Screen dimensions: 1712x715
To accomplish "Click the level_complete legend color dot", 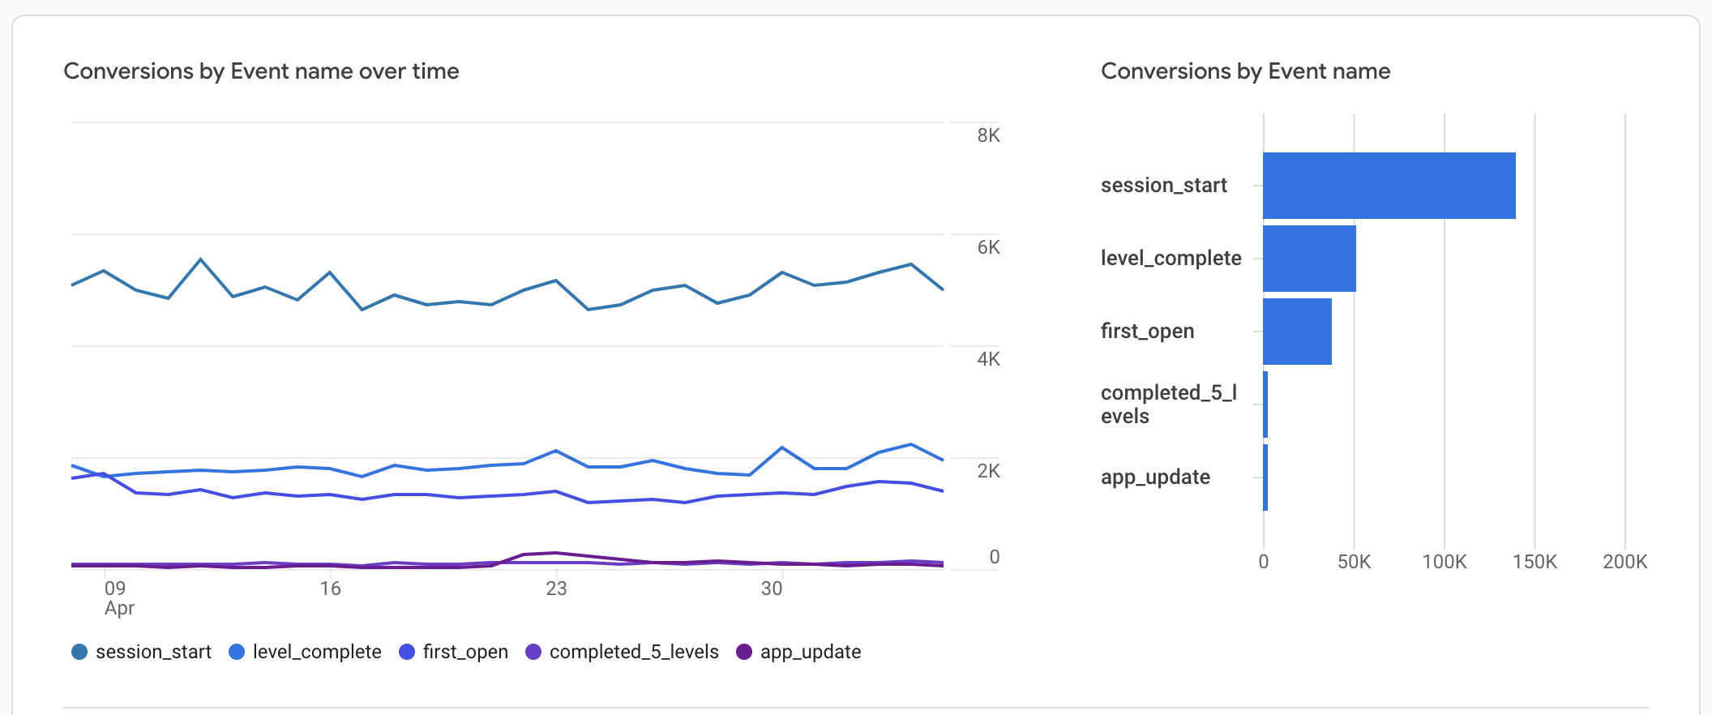I will click(x=237, y=652).
